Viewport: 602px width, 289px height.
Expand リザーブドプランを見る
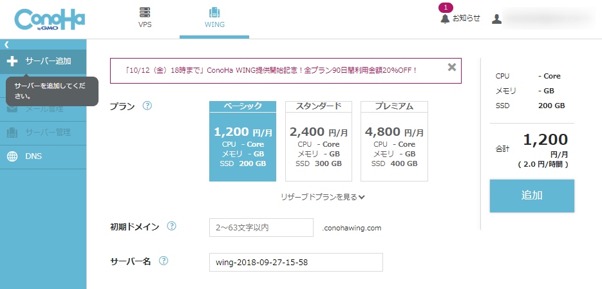[x=323, y=197]
